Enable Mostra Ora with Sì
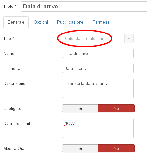The width and height of the screenshot is (147, 160). (x=80, y=148)
